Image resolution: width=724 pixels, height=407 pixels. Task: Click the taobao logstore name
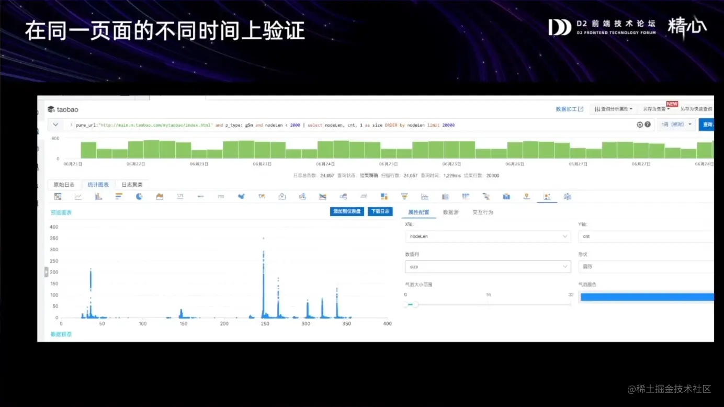[x=67, y=109]
